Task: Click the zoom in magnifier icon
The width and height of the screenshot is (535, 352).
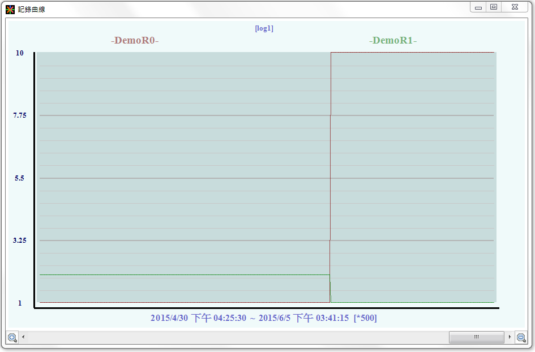Action: click(12, 337)
